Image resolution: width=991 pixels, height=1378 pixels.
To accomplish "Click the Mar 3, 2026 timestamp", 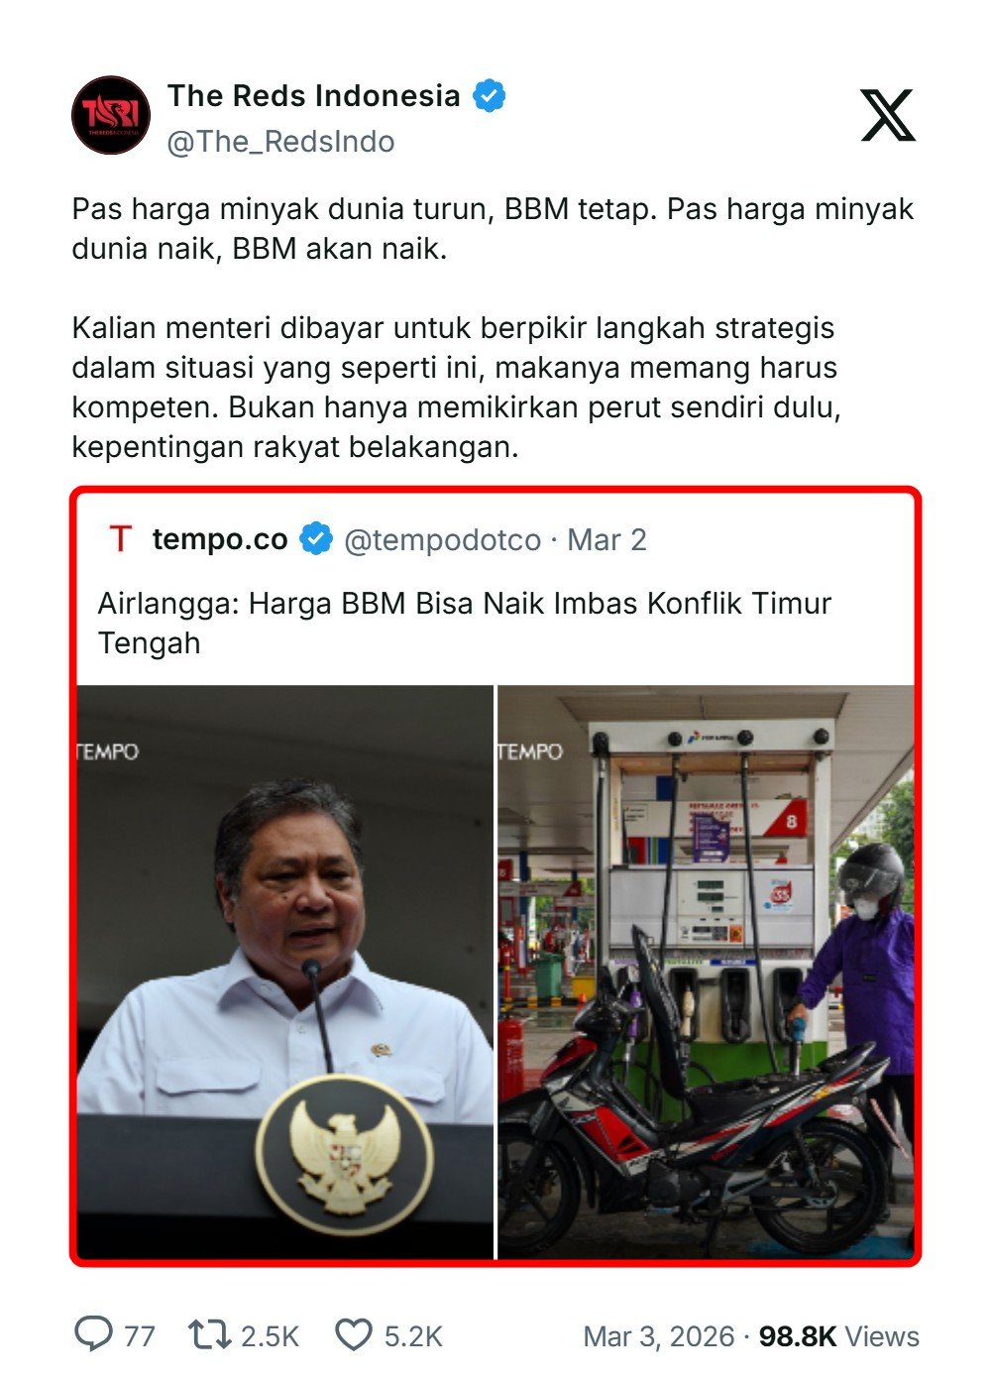I will coord(658,1336).
